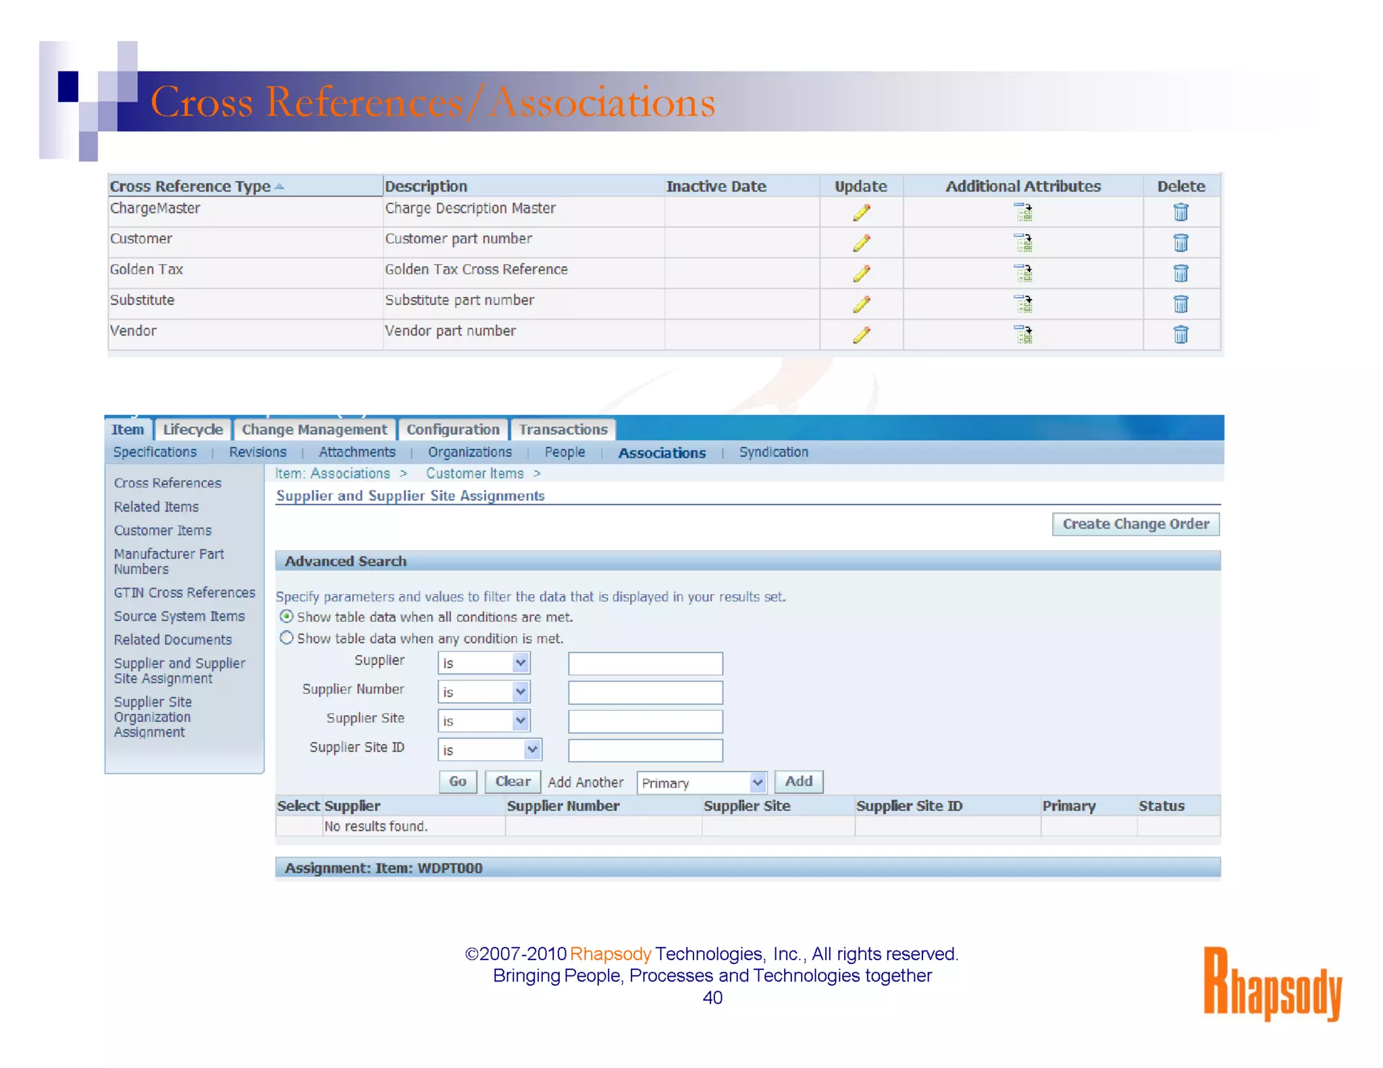
Task: Click the Create Change Order button
Action: pyautogui.click(x=1135, y=524)
